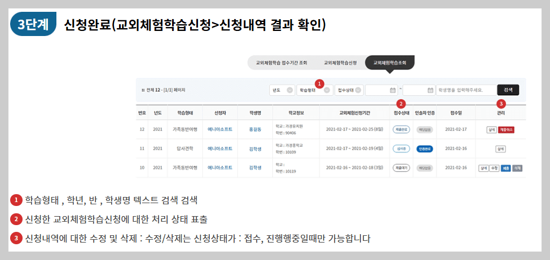Viewport: 550px width, 260px height.
Task: Click the blue 인증완료 badge
Action: pyautogui.click(x=425, y=149)
